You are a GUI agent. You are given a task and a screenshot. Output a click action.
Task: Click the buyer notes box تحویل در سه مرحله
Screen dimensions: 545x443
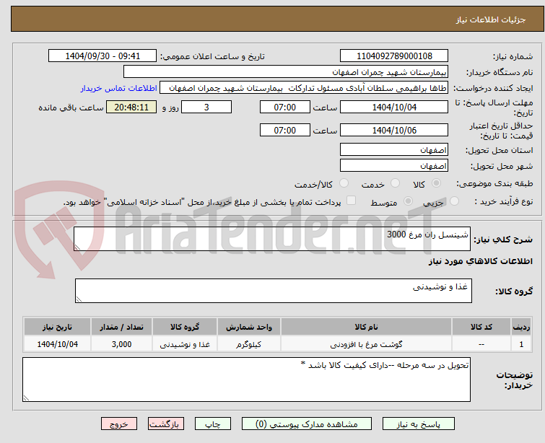click(246, 380)
